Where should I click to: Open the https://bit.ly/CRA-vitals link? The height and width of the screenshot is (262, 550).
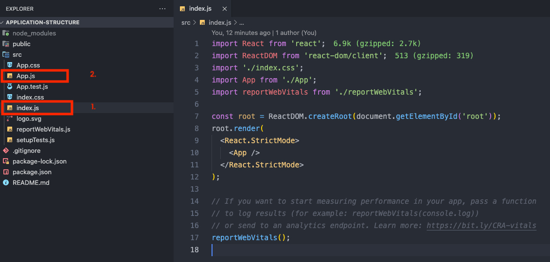pos(481,226)
